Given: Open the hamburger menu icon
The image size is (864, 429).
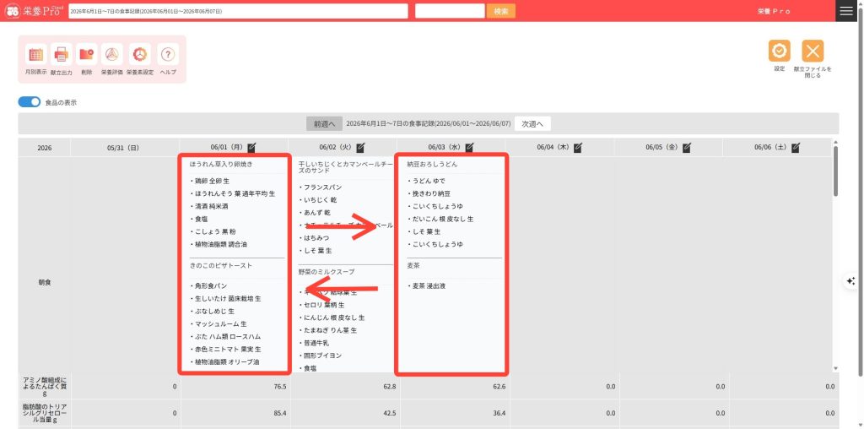Looking at the screenshot, I should coord(845,11).
